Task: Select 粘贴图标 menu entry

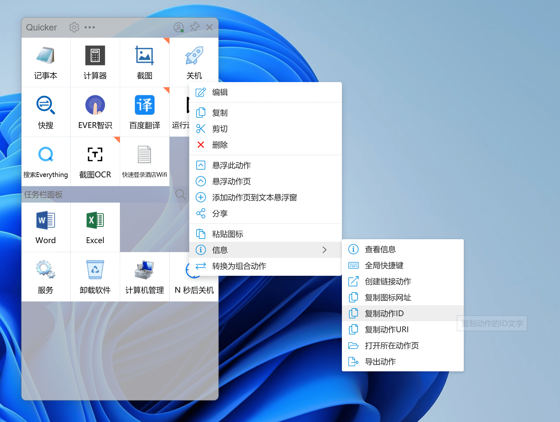Action: click(266, 234)
